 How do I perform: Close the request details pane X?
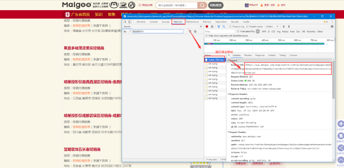(229, 55)
